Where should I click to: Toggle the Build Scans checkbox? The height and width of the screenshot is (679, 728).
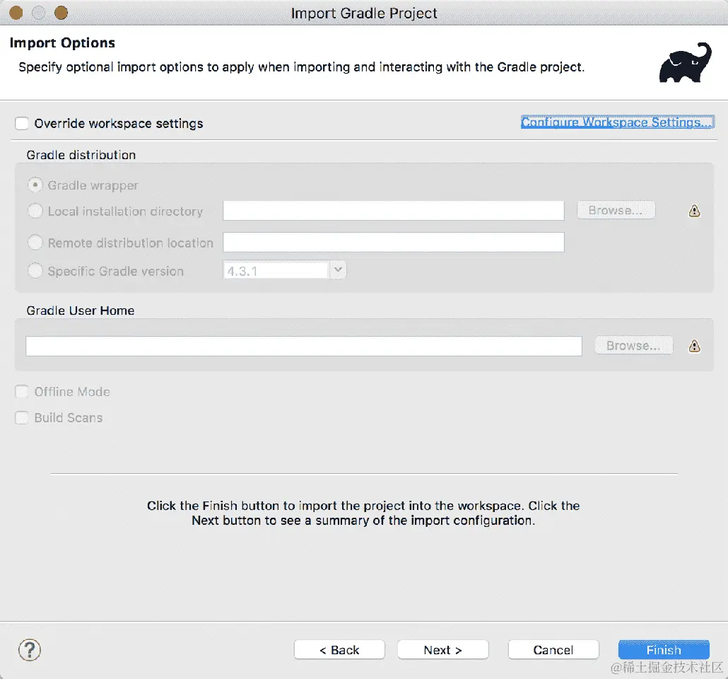click(x=22, y=418)
